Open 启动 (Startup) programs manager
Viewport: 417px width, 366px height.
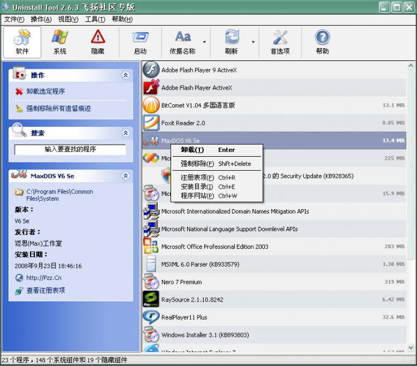[x=140, y=42]
